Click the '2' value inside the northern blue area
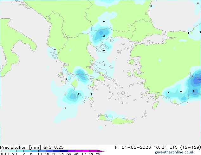Screen dimensions: 201x155 pyautogui.click(x=104, y=36)
